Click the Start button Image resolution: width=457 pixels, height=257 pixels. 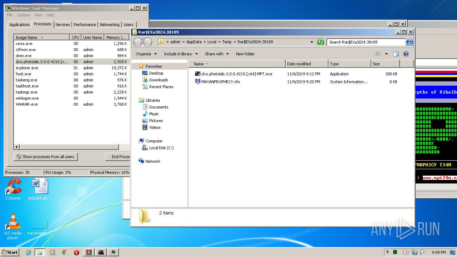10,252
